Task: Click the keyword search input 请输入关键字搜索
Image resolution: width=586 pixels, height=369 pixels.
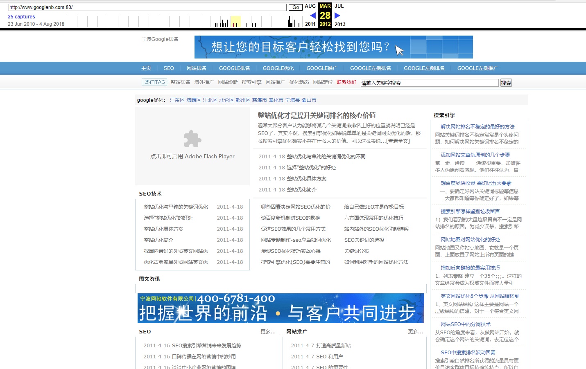Action: (428, 82)
